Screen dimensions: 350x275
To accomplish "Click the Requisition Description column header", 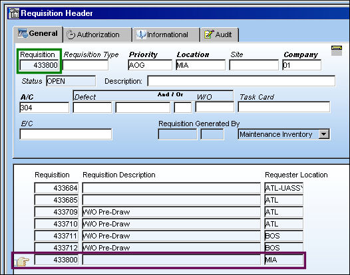I will (x=119, y=175).
